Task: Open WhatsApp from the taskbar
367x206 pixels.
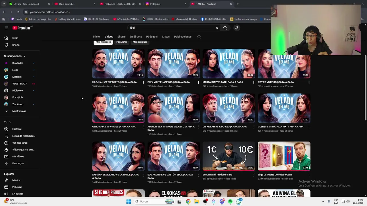Action: pos(239,201)
